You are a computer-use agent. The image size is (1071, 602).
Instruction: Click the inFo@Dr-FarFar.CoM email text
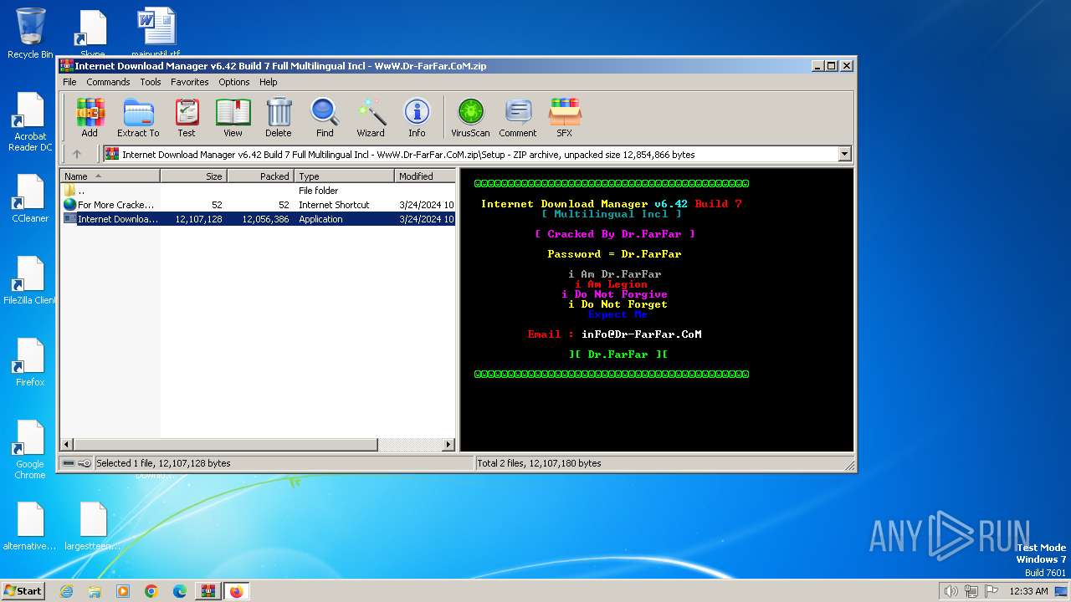pyautogui.click(x=642, y=334)
